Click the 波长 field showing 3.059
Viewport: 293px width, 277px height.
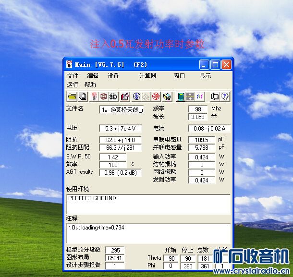[198, 117]
